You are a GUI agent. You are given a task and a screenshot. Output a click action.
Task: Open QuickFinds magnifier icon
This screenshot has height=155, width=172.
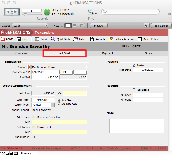coord(53,39)
